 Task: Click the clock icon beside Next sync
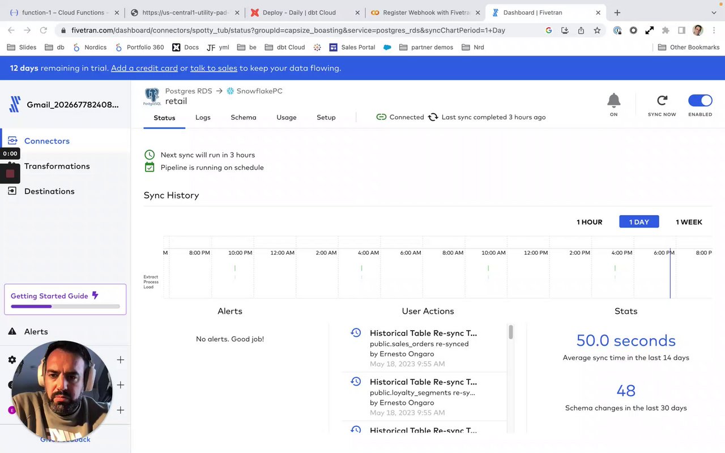[x=150, y=155]
